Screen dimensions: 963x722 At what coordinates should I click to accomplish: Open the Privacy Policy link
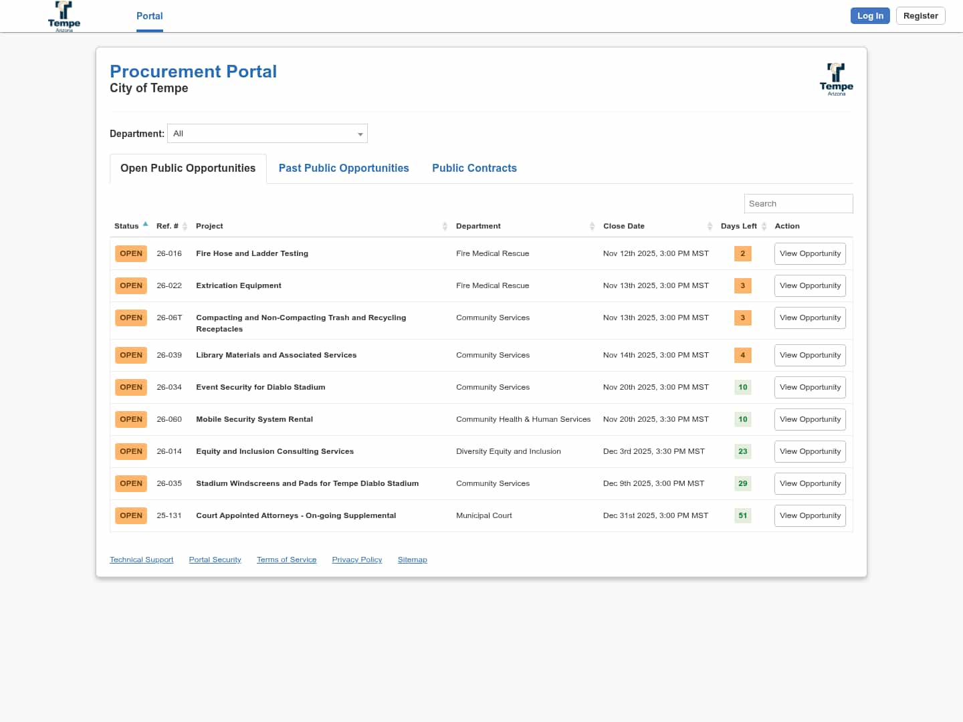click(357, 560)
